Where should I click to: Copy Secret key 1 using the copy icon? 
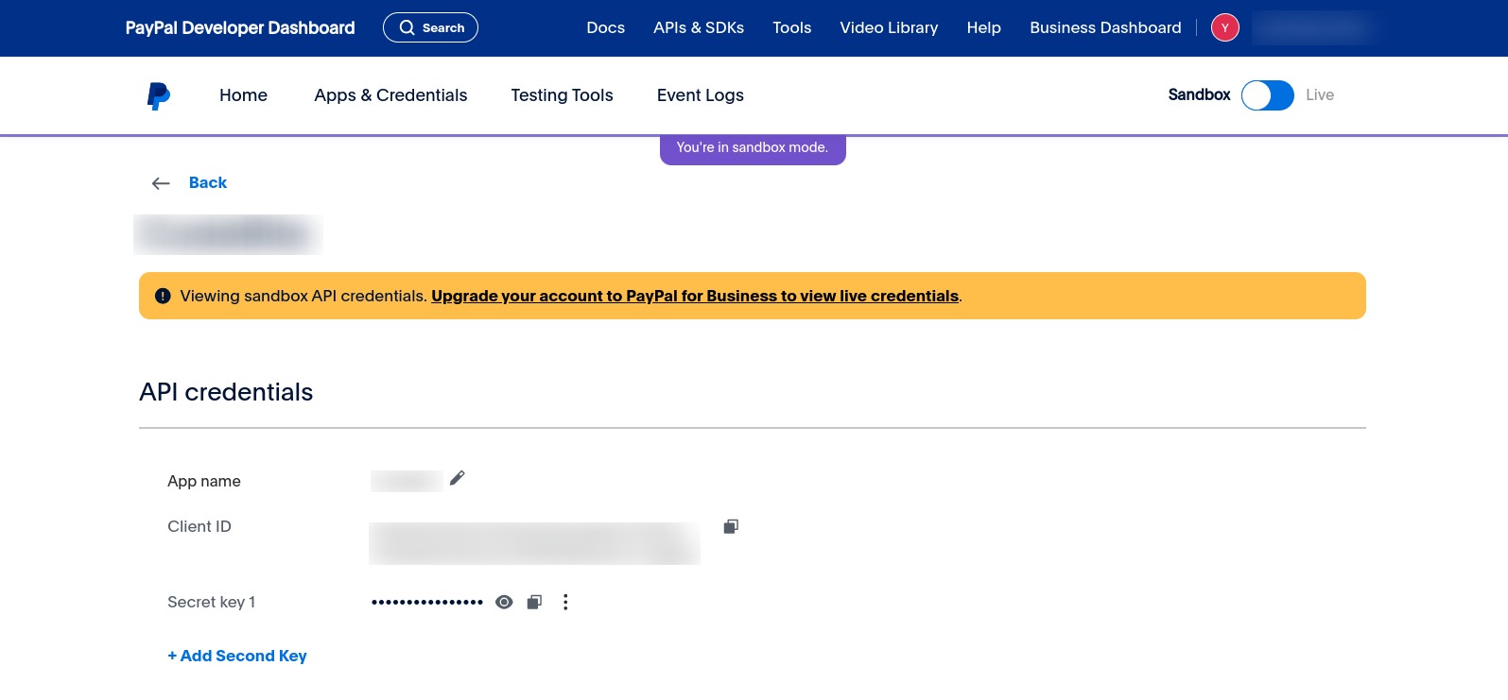point(534,602)
